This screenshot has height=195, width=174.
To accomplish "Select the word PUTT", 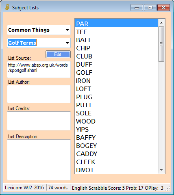I will [x=116, y=105].
